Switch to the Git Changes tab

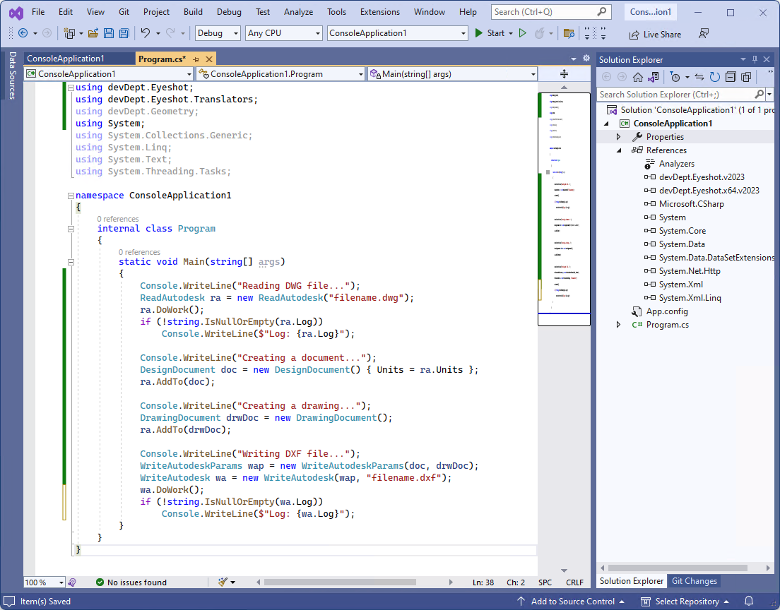coord(694,581)
